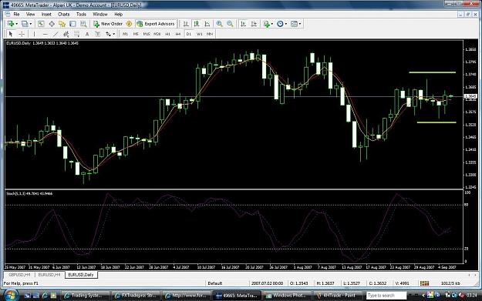
Task: Open the Charts menu
Action: point(64,14)
